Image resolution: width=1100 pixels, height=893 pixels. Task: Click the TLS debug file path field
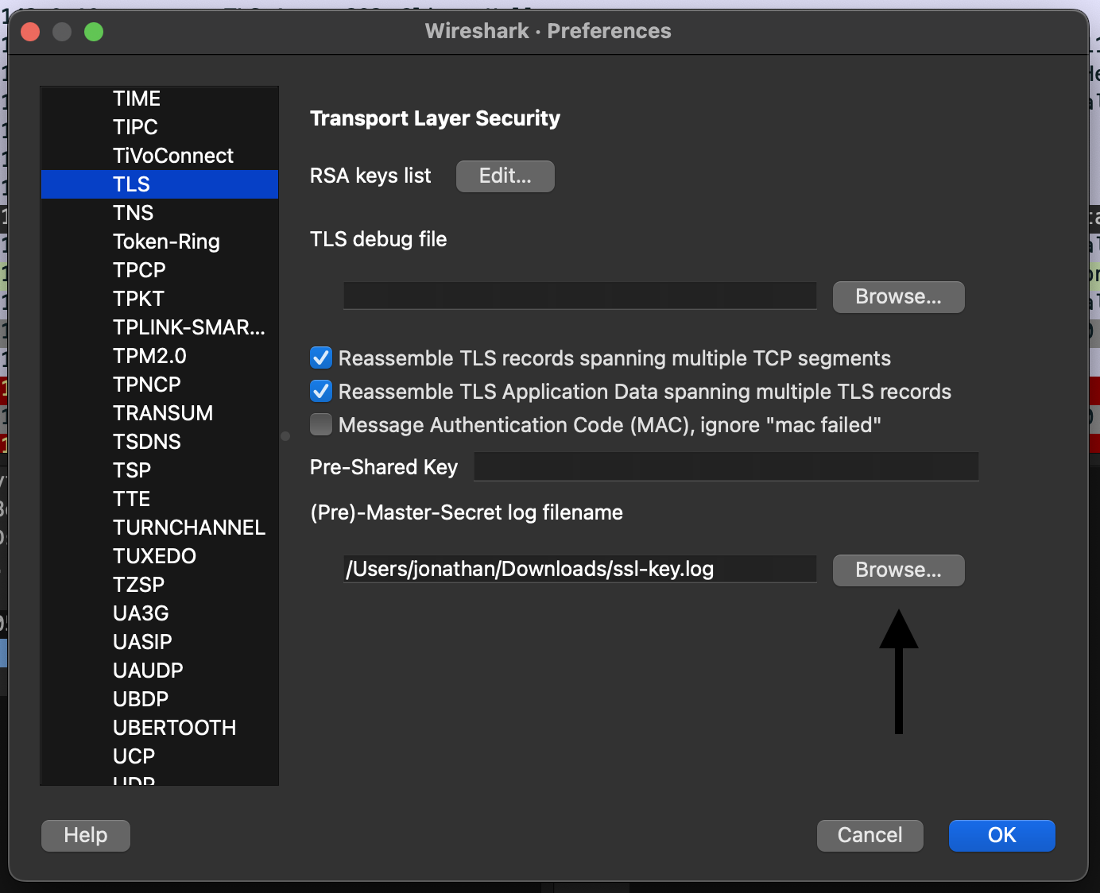click(x=580, y=296)
